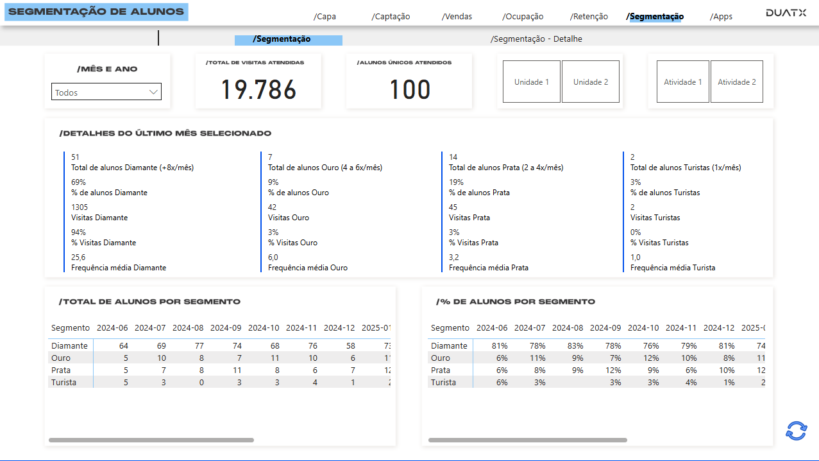
Task: Go to the /Vendas page
Action: tap(457, 16)
